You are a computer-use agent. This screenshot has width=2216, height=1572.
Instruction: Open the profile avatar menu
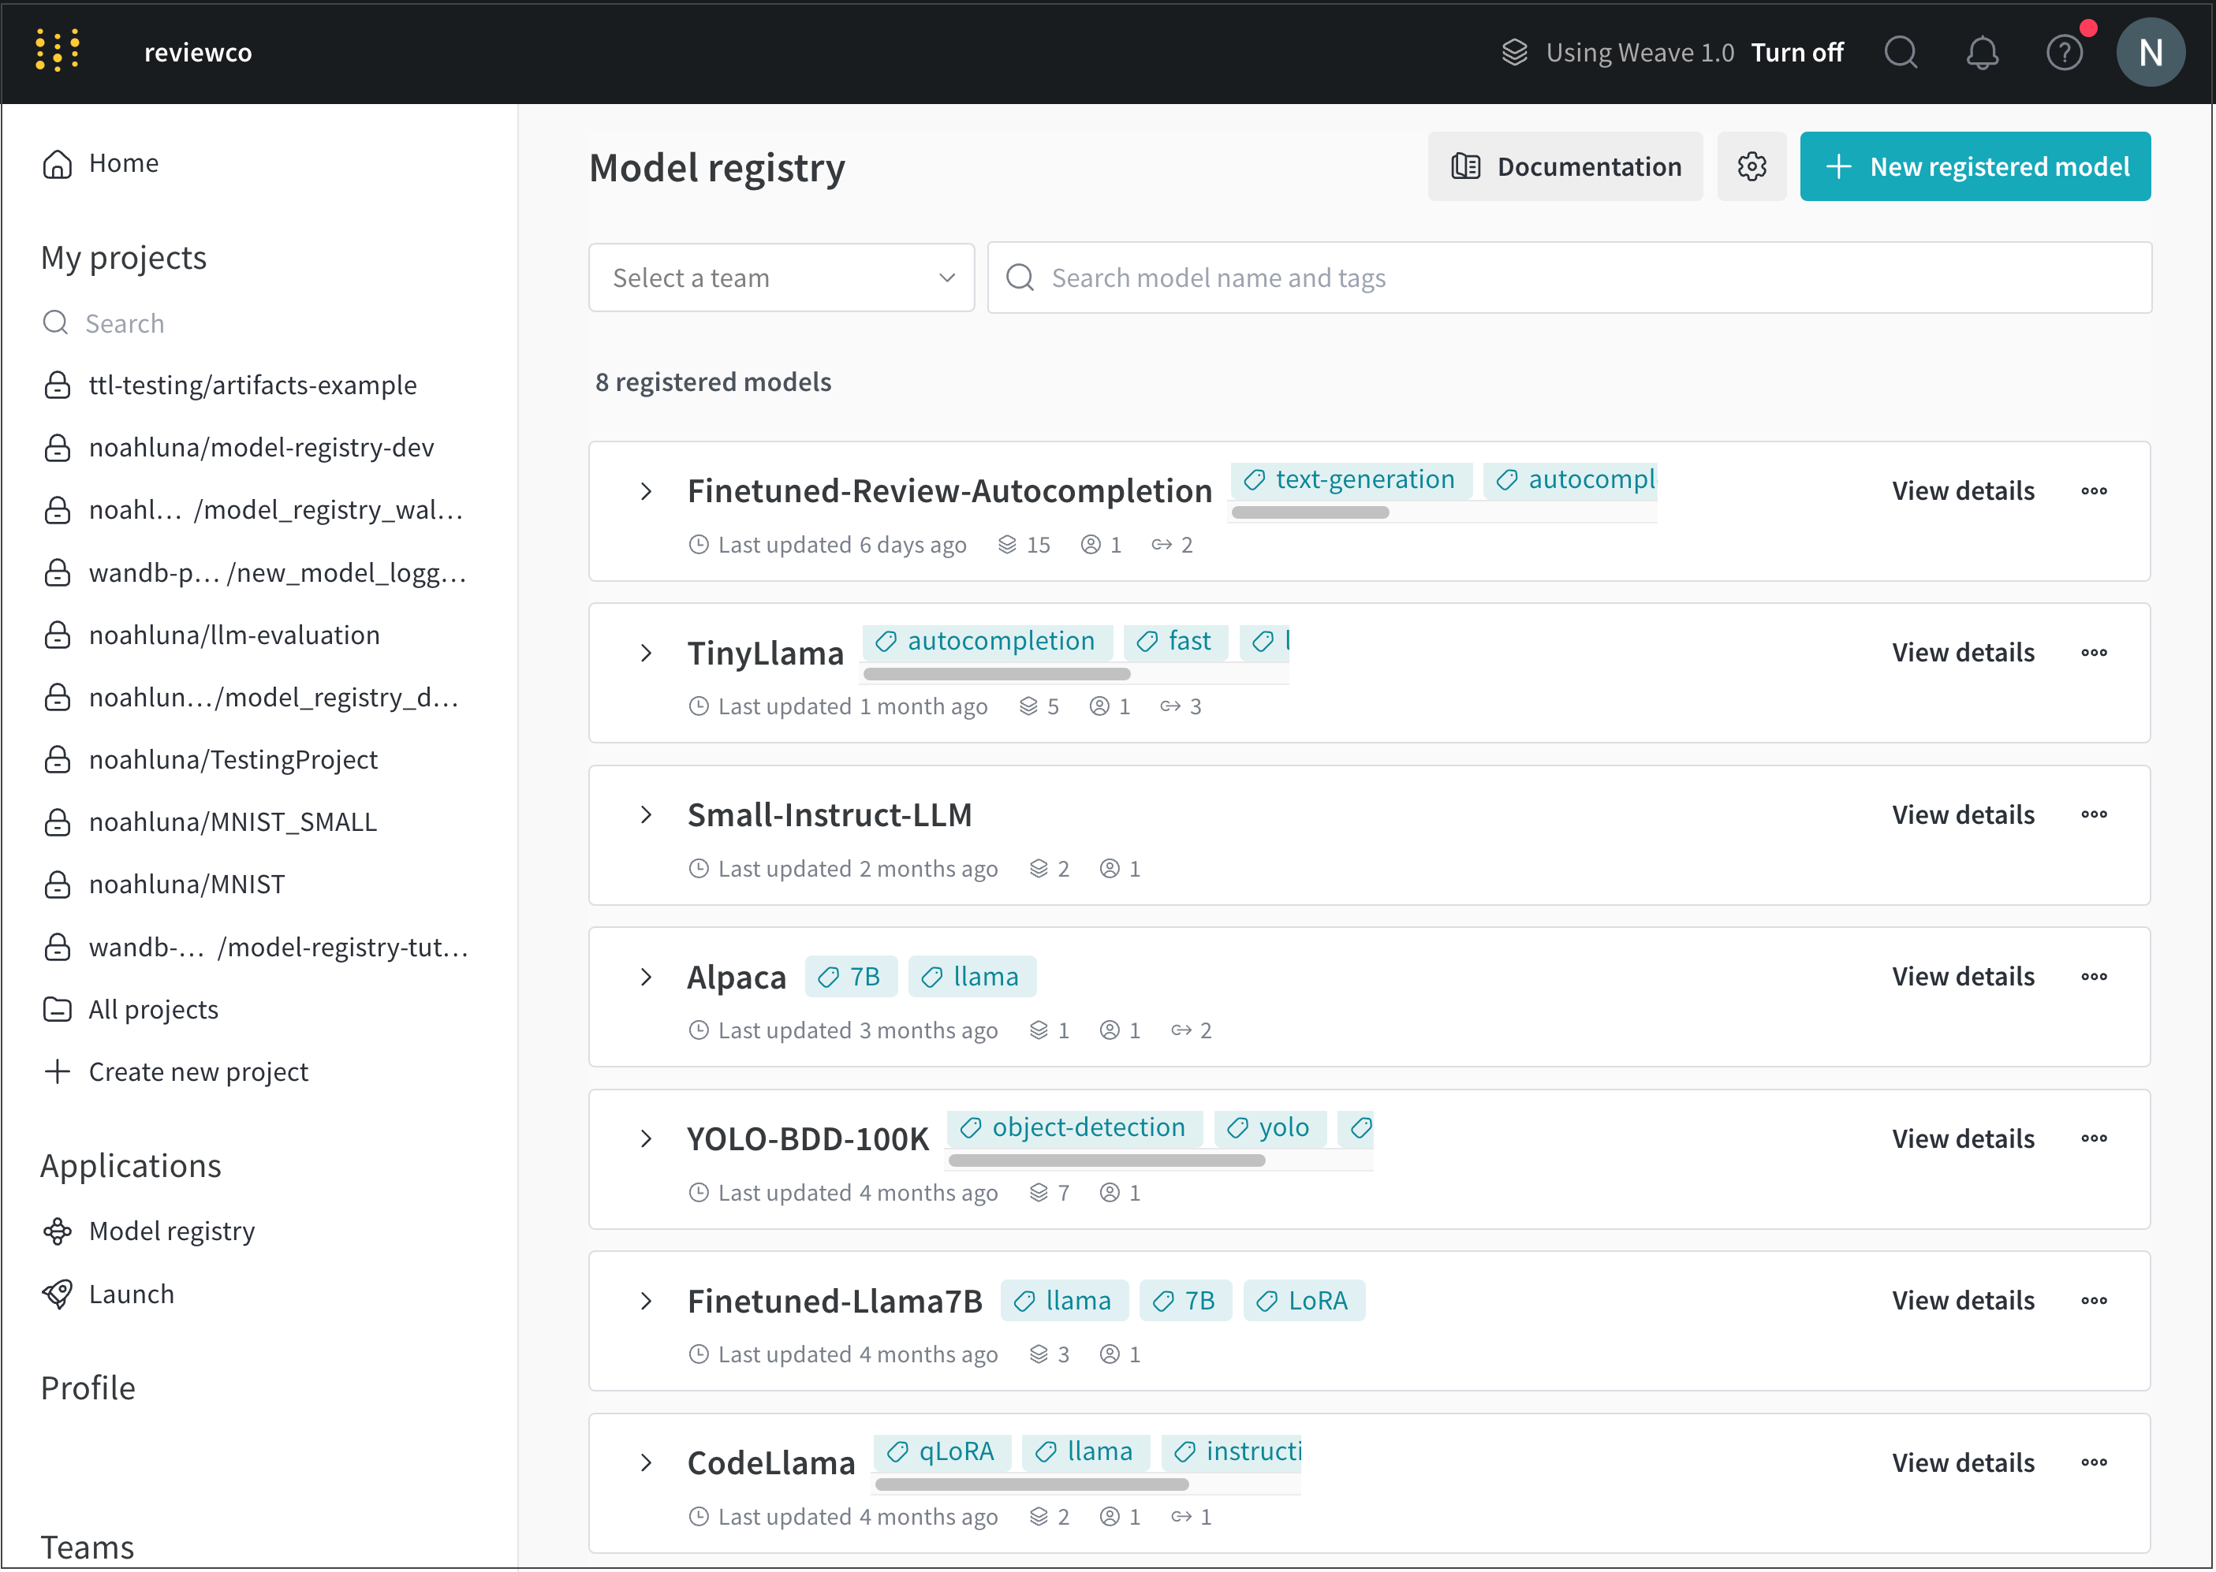coord(2151,51)
